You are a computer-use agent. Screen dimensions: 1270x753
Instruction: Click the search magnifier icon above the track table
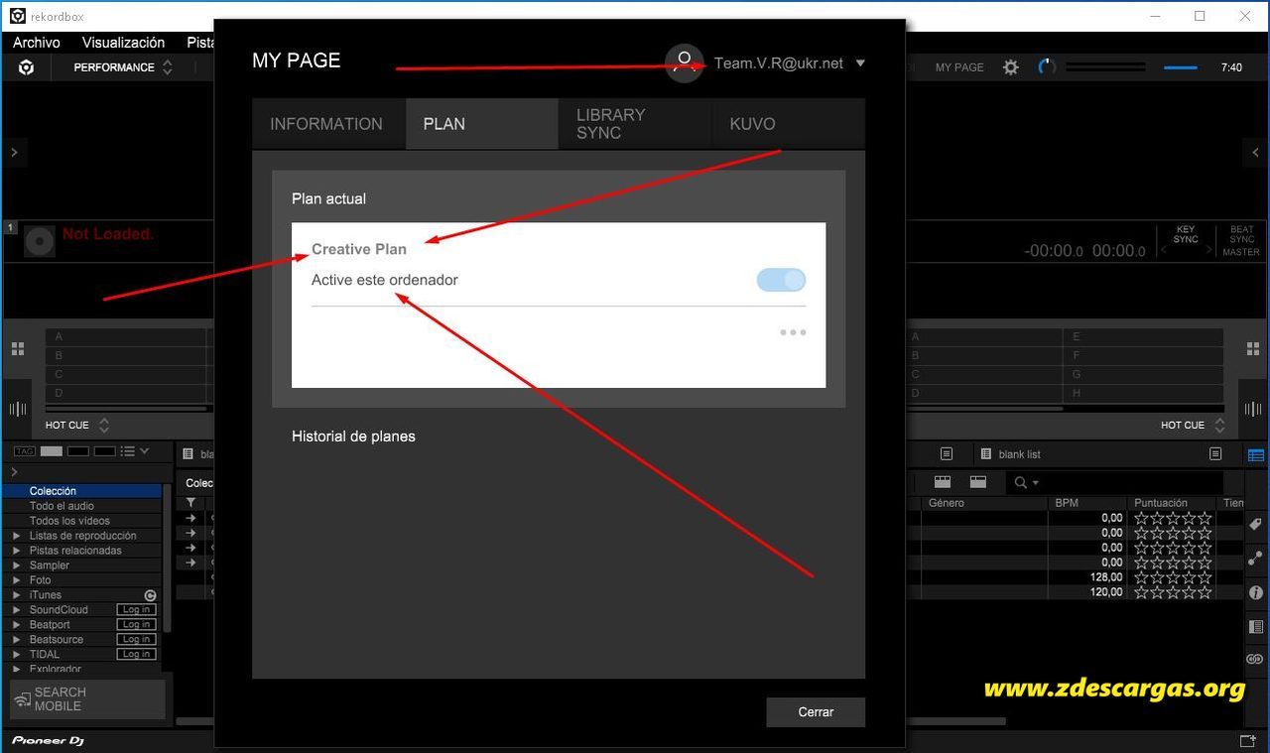click(x=1019, y=482)
